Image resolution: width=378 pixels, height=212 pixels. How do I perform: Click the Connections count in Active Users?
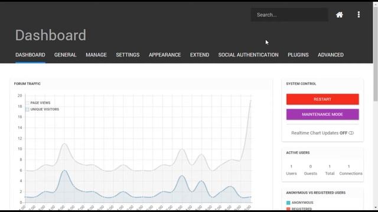pos(348,166)
